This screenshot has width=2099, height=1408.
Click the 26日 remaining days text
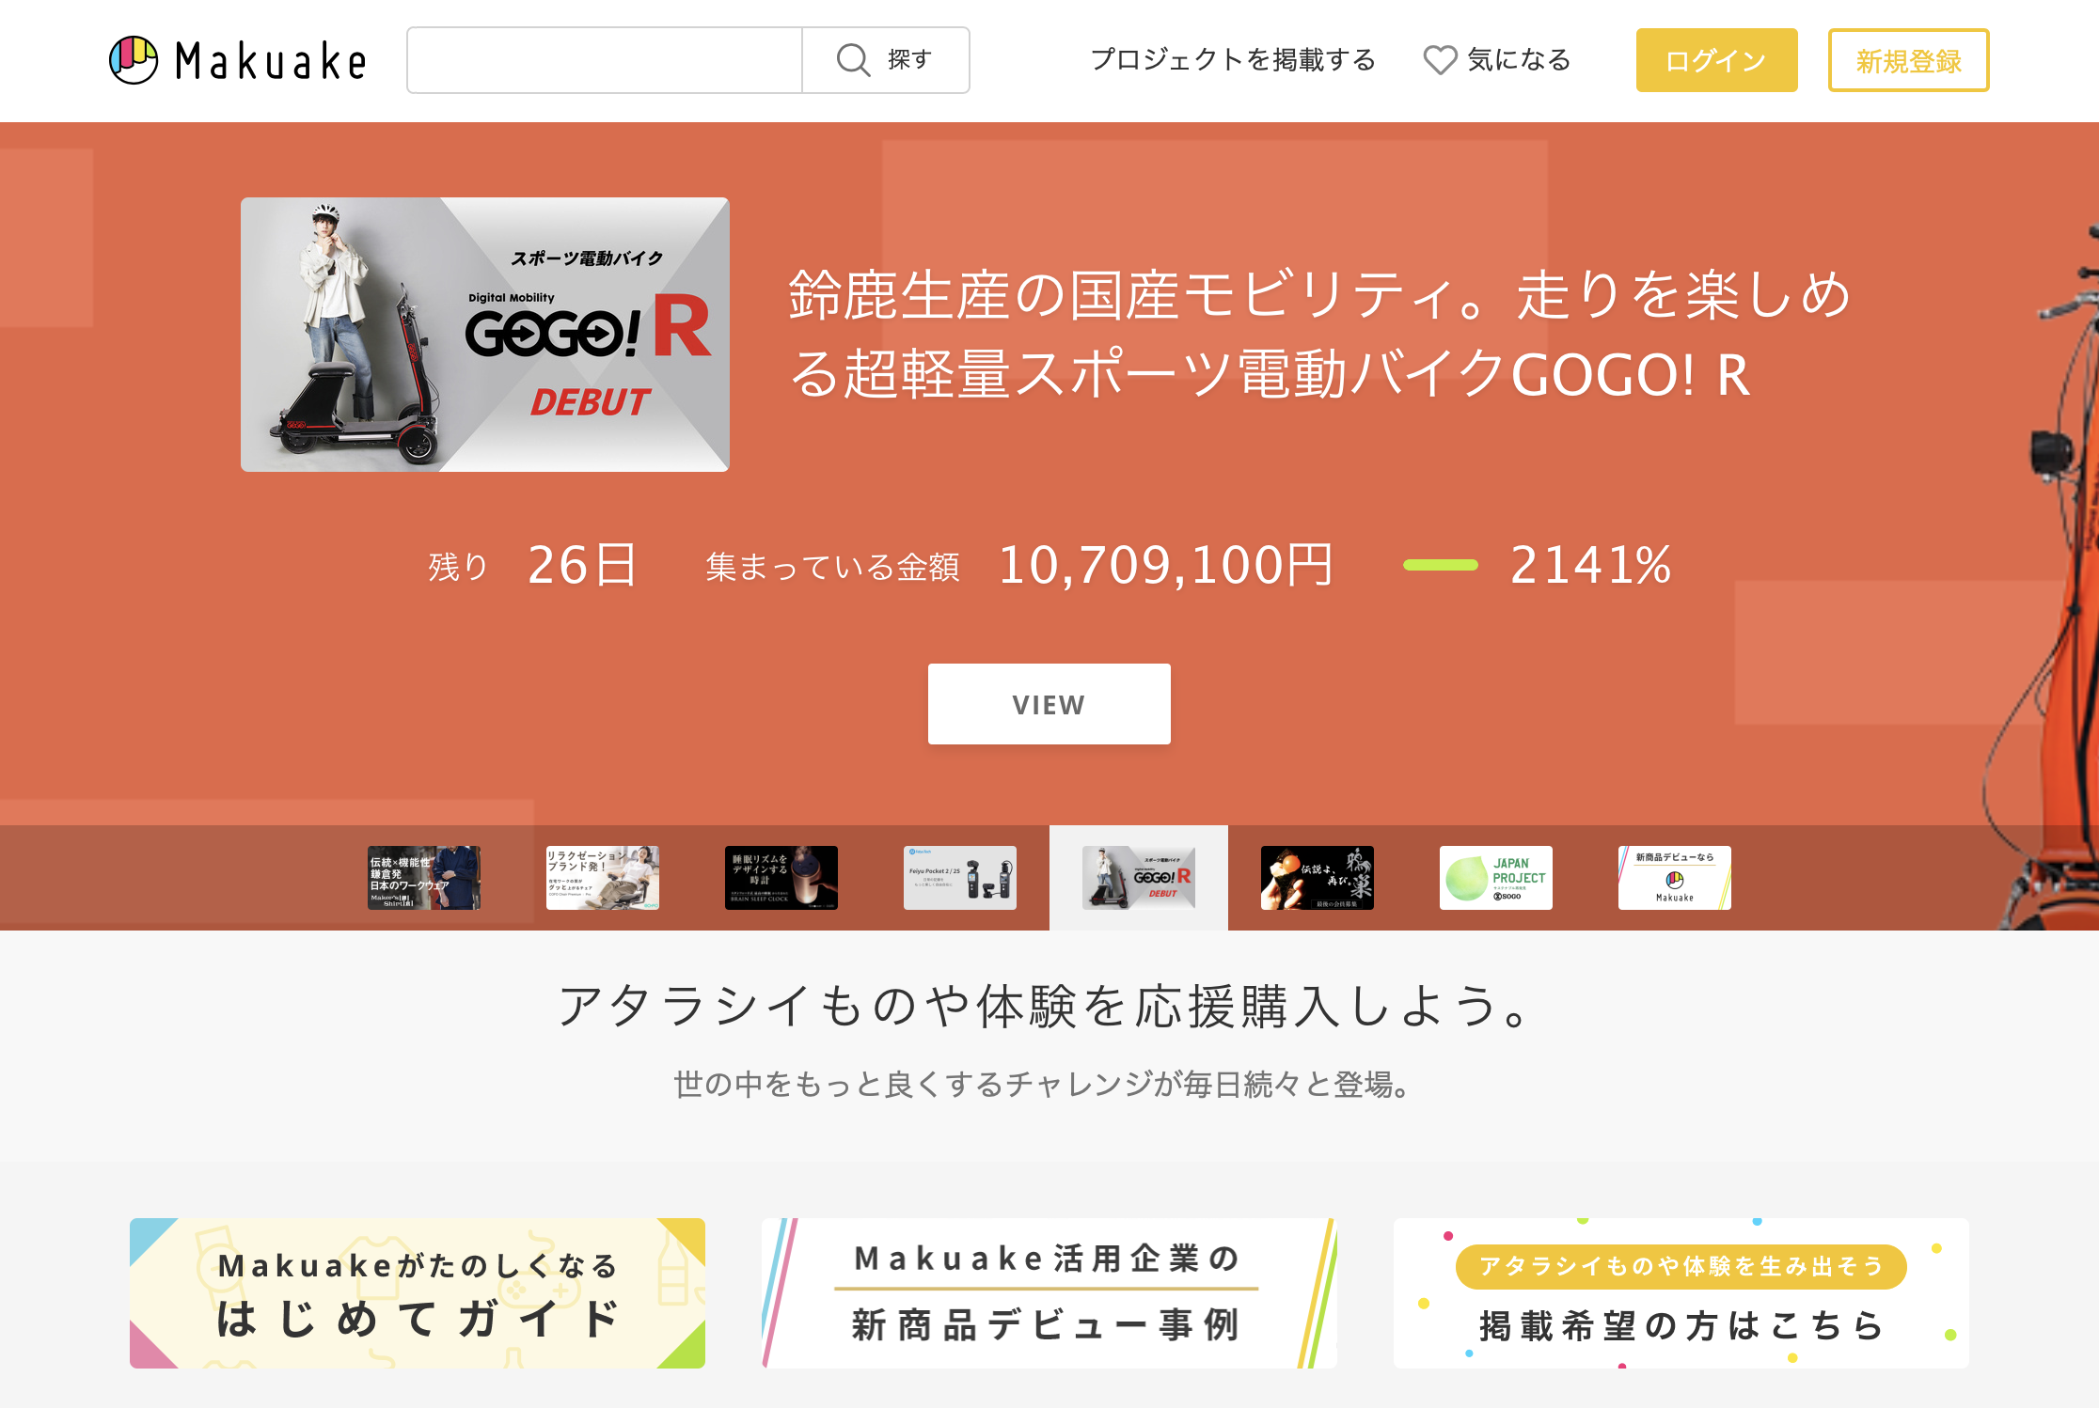point(583,565)
